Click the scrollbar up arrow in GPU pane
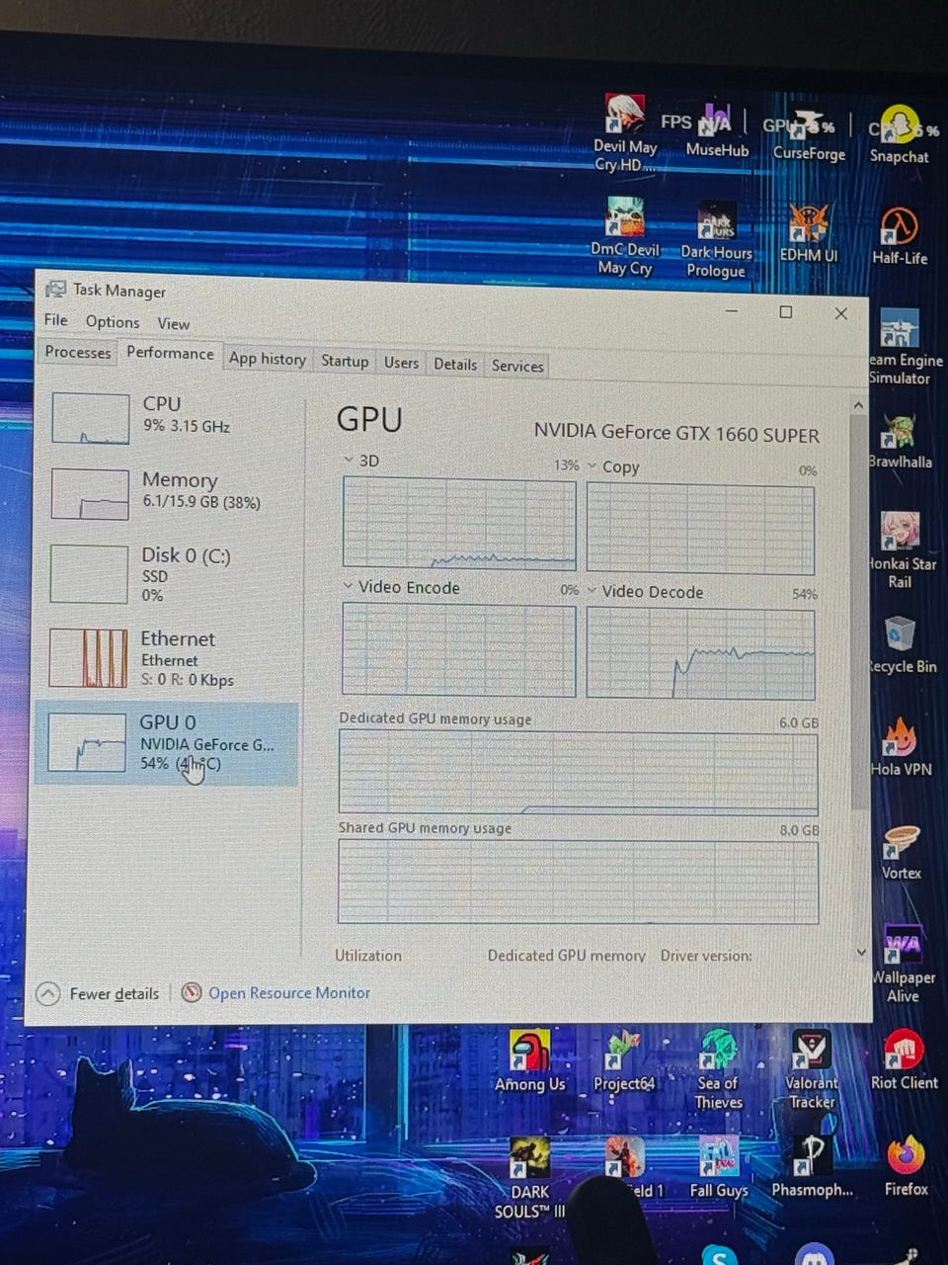Viewport: 948px width, 1265px height. point(858,406)
